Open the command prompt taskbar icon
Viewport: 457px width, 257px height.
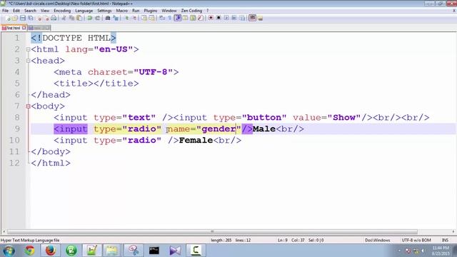coord(154,251)
